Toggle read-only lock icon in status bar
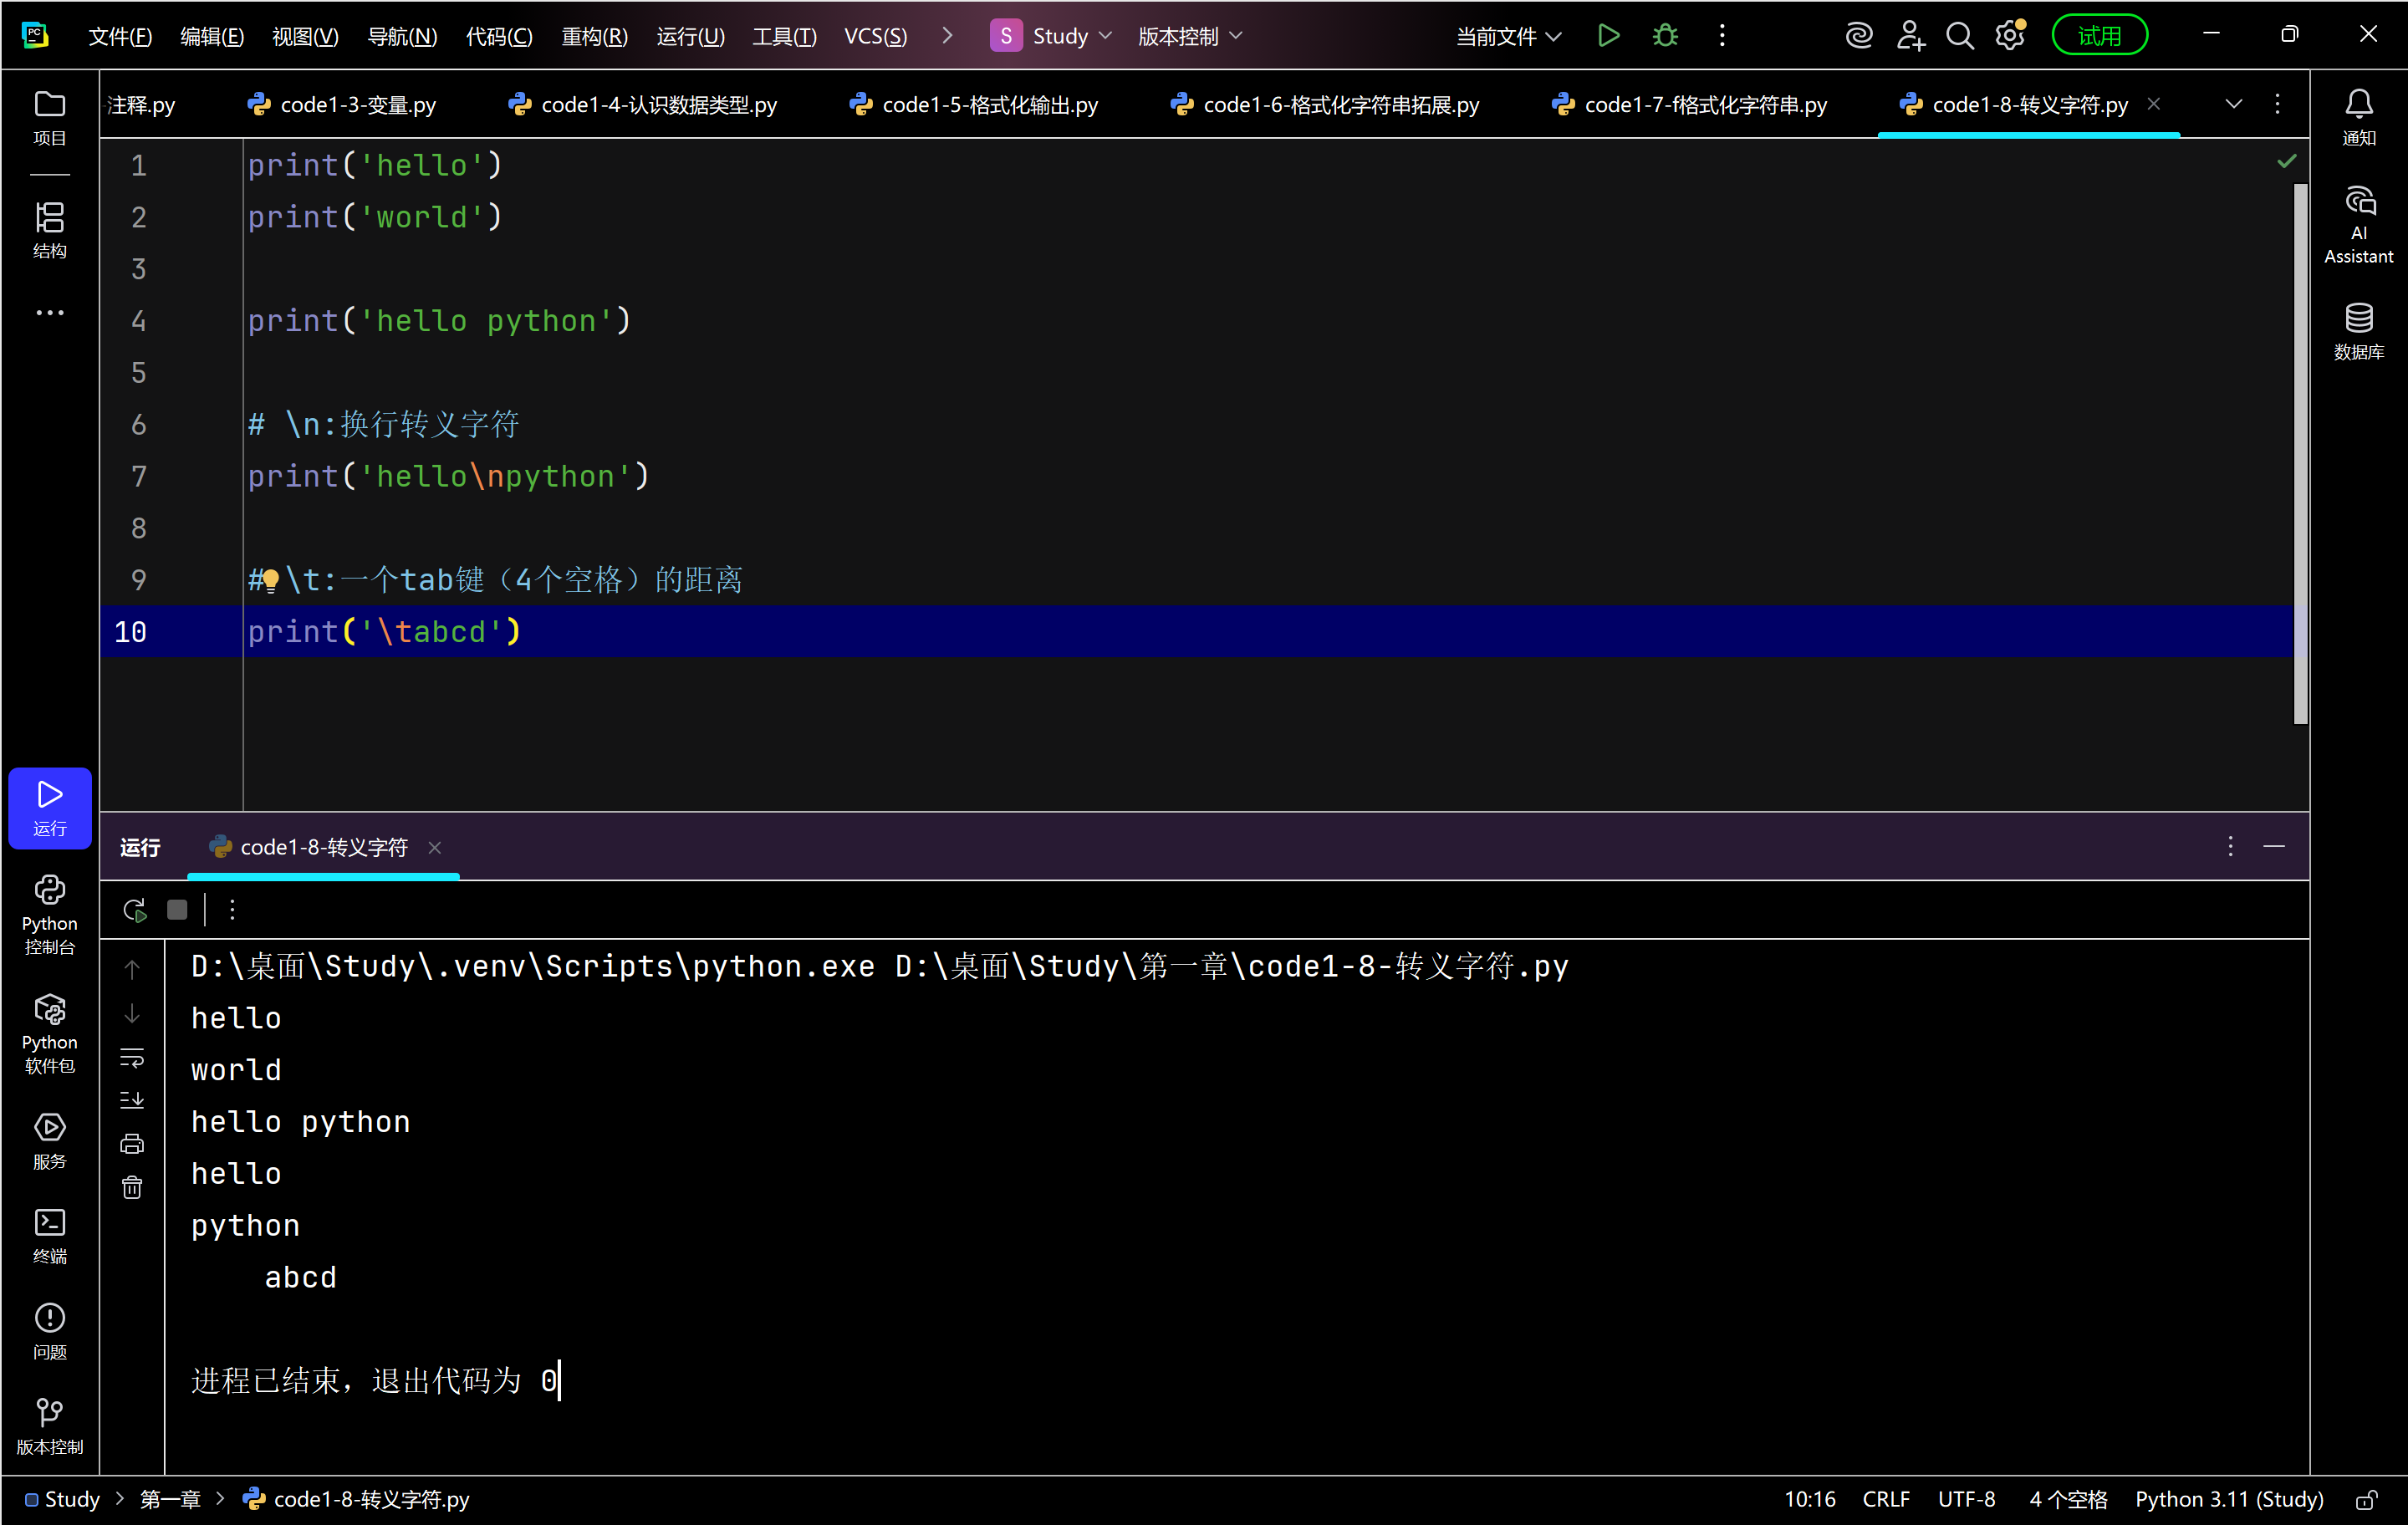Viewport: 2408px width, 1525px height. pos(2365,1499)
